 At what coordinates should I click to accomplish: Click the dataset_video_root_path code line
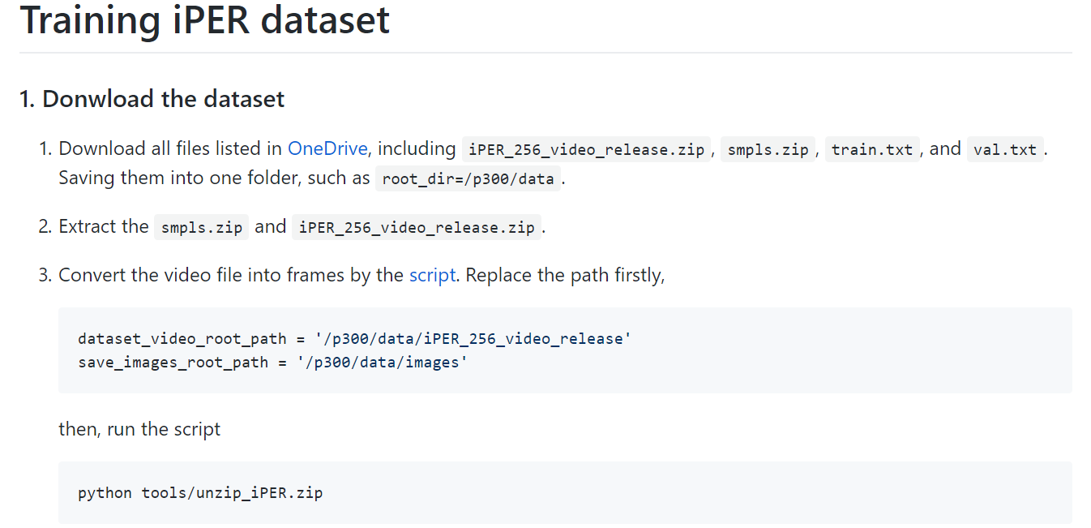tap(354, 338)
